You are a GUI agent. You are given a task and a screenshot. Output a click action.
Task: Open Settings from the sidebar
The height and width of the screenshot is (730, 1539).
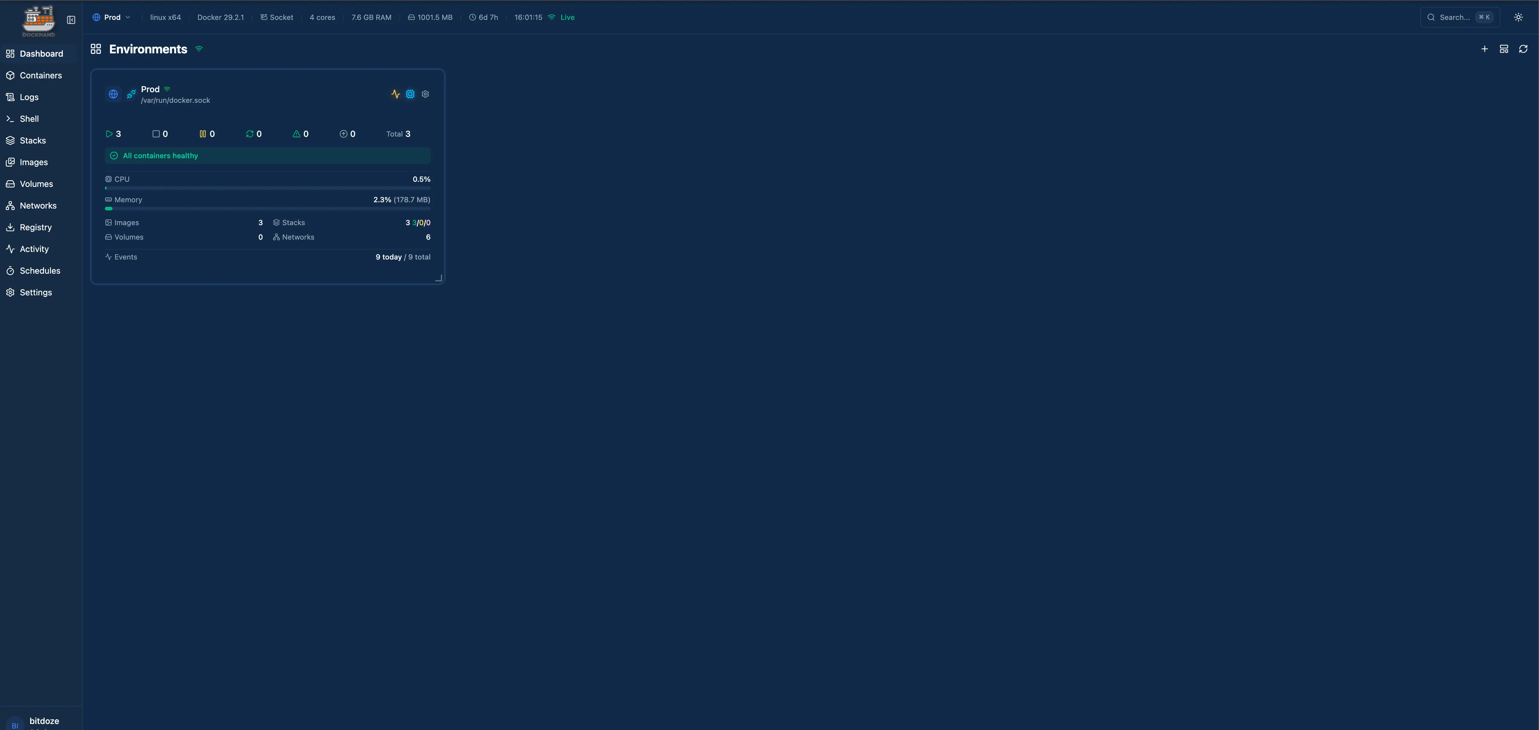(36, 292)
